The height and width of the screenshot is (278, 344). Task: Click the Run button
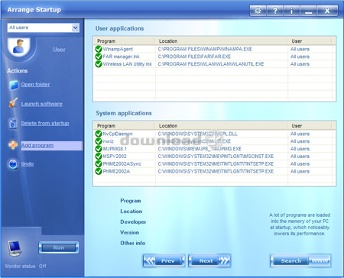[59, 247]
